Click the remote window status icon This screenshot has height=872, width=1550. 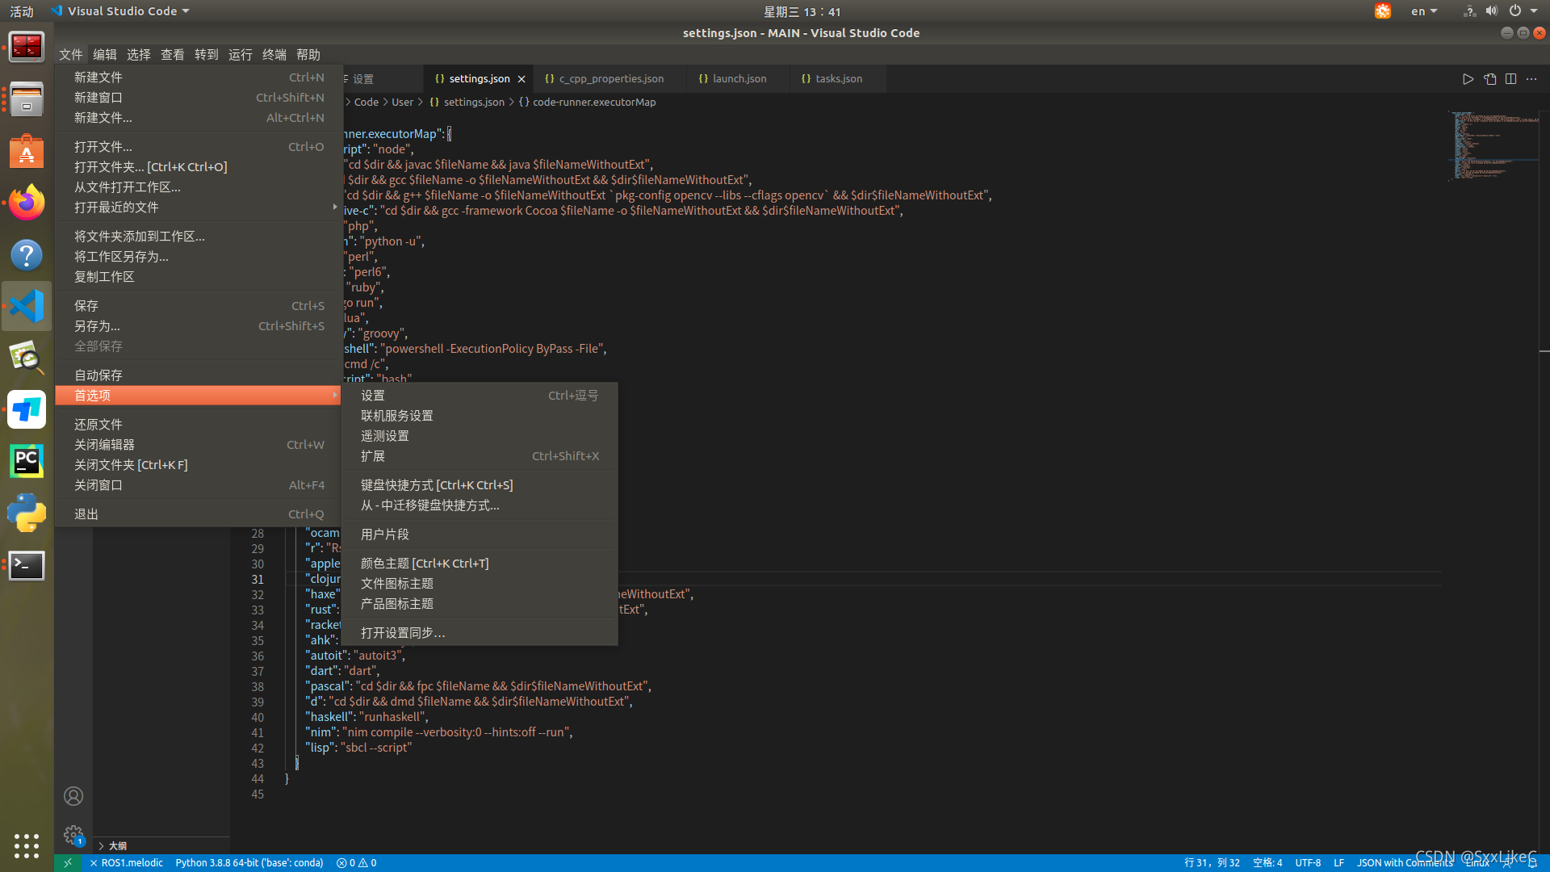click(x=68, y=863)
